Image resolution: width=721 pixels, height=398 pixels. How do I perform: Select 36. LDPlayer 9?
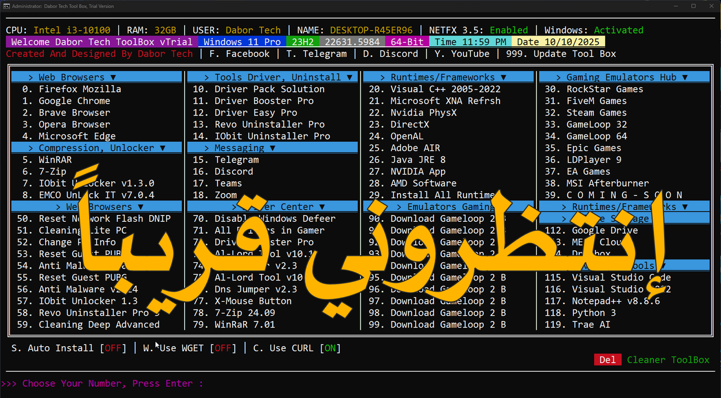[583, 160]
